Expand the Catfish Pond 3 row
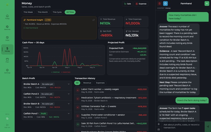 tap(47, 96)
